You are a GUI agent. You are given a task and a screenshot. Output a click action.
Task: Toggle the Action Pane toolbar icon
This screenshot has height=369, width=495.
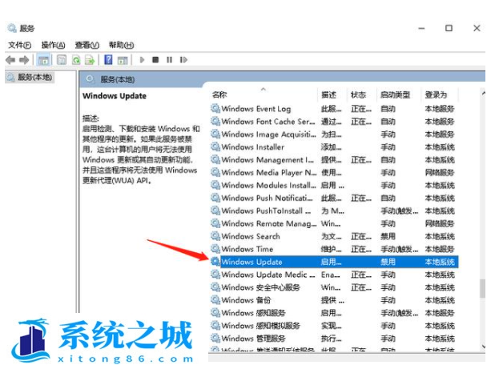coord(123,60)
